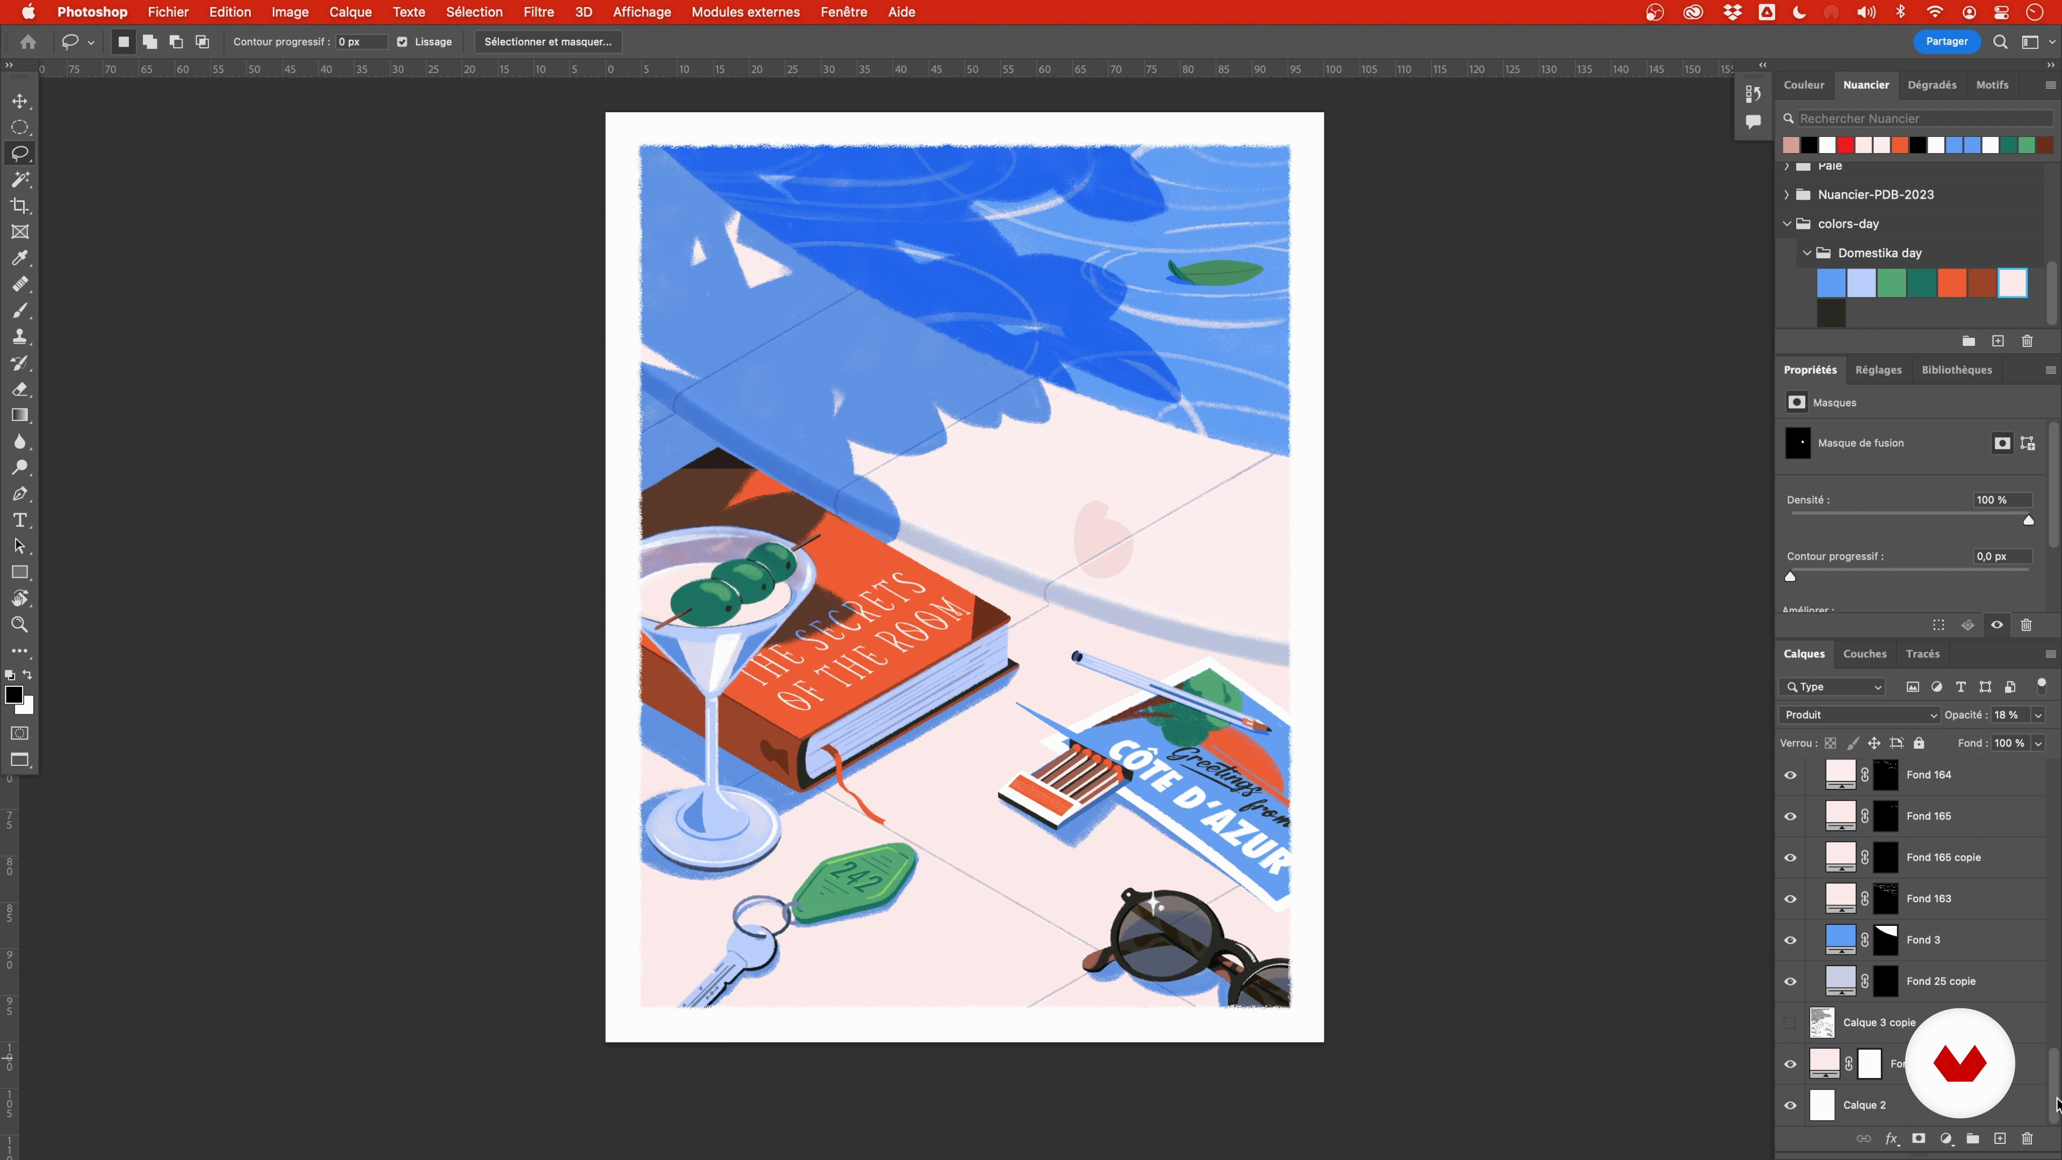The height and width of the screenshot is (1160, 2062).
Task: Toggle the Lissage checkbox
Action: click(x=403, y=42)
